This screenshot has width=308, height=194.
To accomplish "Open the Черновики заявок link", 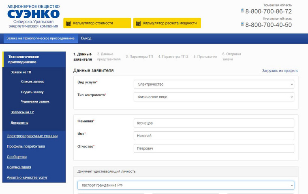I will (x=35, y=101).
